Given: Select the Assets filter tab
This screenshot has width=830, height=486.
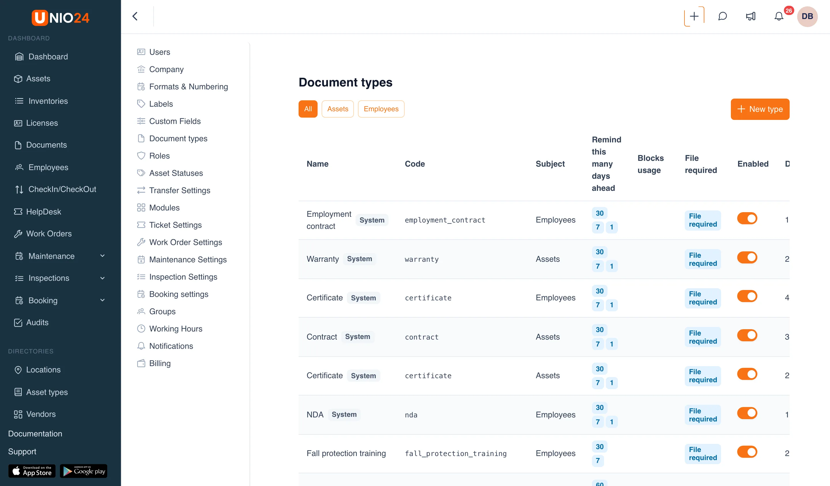Looking at the screenshot, I should pyautogui.click(x=337, y=109).
